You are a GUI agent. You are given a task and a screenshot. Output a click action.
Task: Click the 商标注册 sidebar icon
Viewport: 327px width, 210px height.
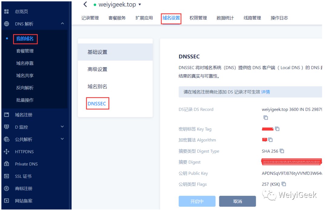click(6, 189)
